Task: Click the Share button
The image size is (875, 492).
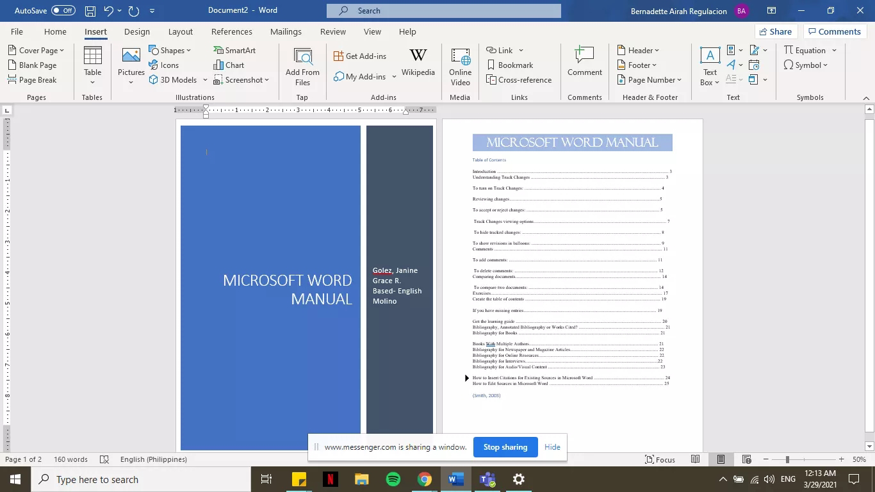Action: (x=775, y=31)
